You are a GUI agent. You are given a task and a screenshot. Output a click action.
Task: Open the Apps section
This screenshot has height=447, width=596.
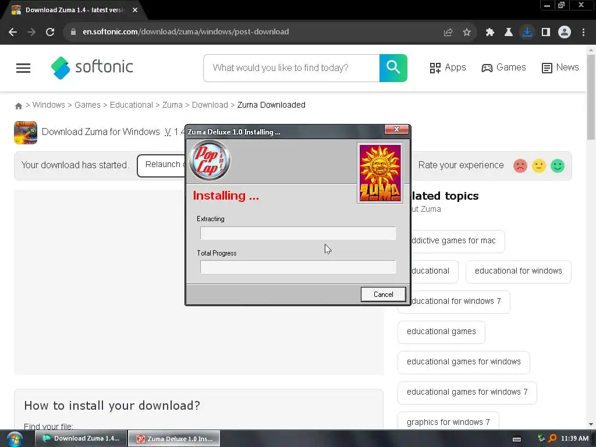click(x=448, y=68)
